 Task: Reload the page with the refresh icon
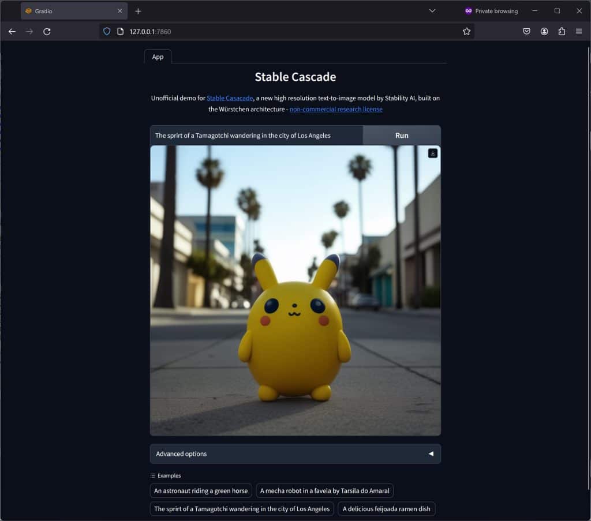(x=47, y=32)
